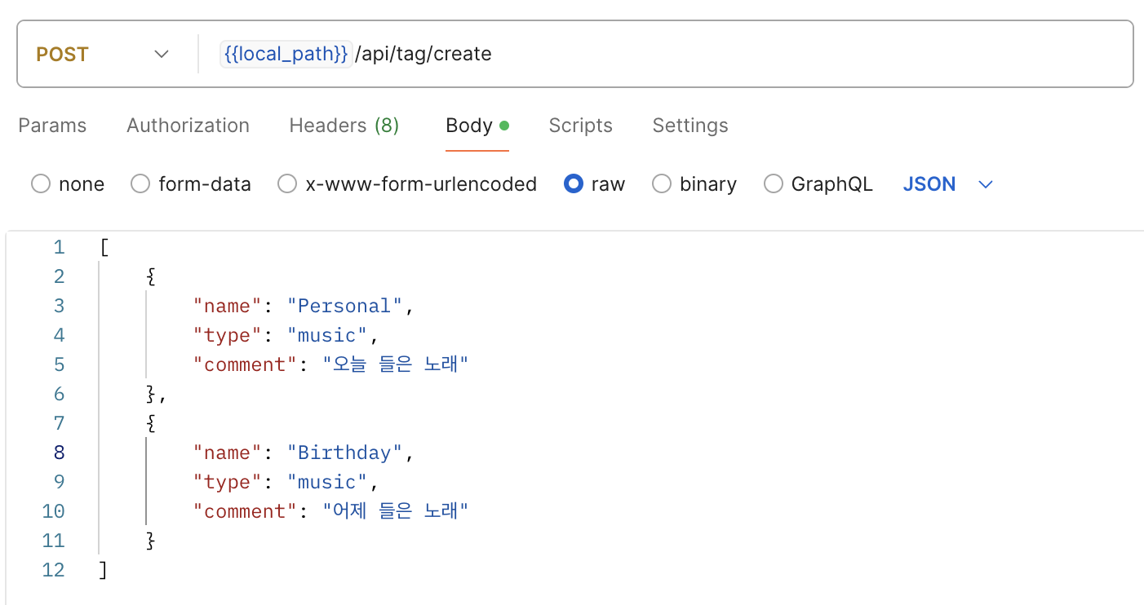Viewport: 1144px width, 605px height.
Task: Switch to the Settings tab
Action: coord(690,126)
